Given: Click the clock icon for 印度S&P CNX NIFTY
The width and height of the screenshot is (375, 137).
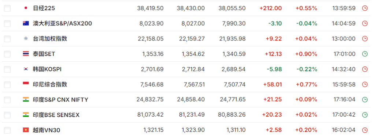Looking at the screenshot, I should tap(365, 99).
